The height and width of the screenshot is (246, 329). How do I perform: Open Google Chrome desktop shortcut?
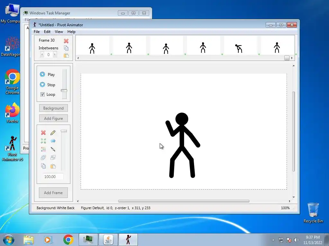pyautogui.click(x=13, y=82)
